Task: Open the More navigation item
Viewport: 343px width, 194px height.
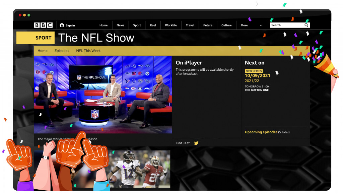Action: (x=244, y=25)
